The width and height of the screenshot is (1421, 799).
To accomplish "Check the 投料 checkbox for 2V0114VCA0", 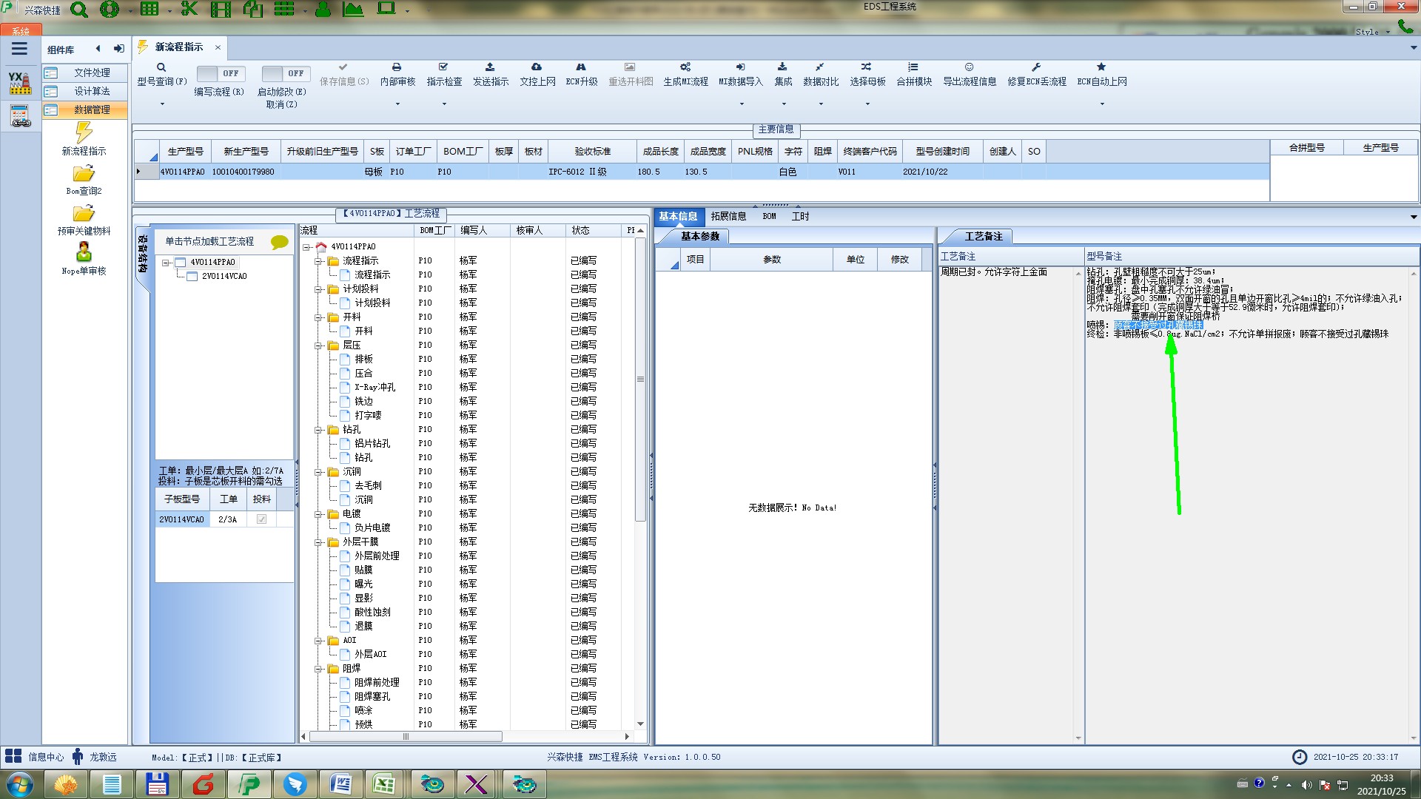I will point(261,519).
